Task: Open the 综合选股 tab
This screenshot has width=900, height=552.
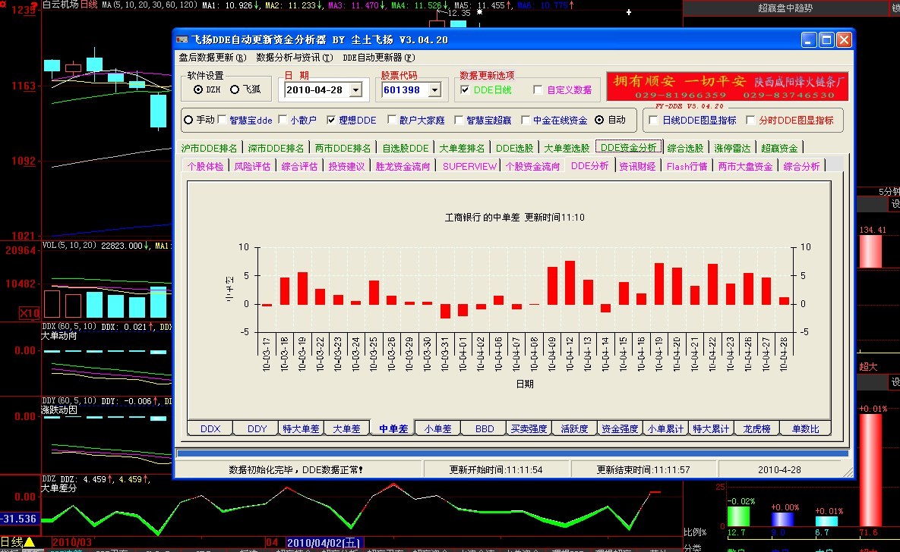Action: click(x=685, y=148)
